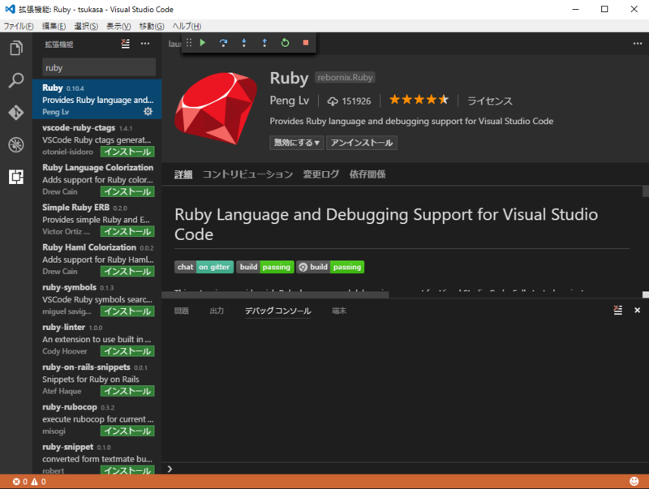Click the rebornix.Ruby identifier badge

point(345,77)
